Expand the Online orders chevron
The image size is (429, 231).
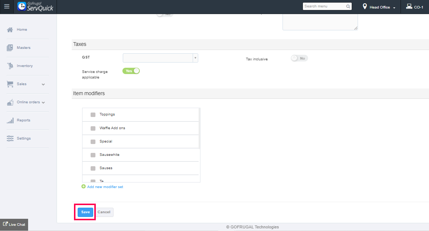(43, 103)
